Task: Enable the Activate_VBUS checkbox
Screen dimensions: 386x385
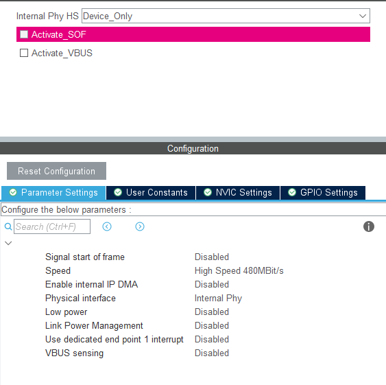Action: pos(24,53)
